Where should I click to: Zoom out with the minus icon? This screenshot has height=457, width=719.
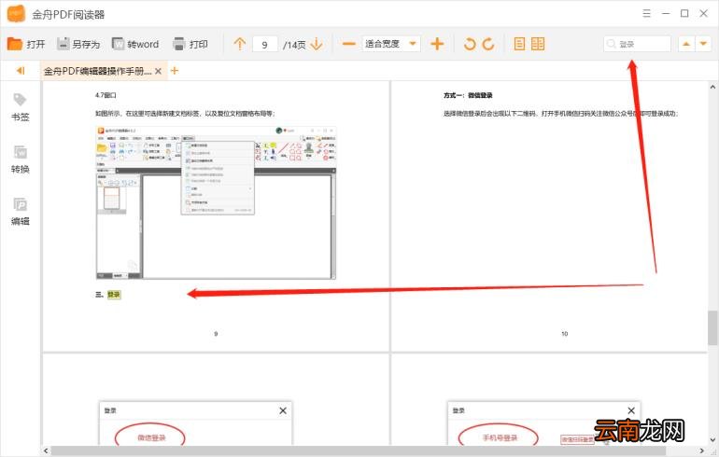pos(349,44)
